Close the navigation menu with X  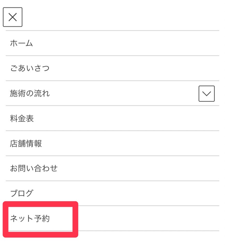(12, 17)
